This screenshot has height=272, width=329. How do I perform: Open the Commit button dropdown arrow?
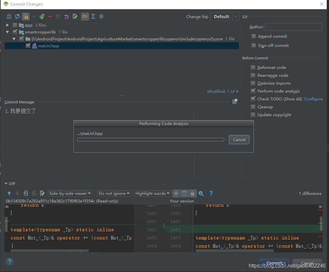pyautogui.click(x=285, y=263)
